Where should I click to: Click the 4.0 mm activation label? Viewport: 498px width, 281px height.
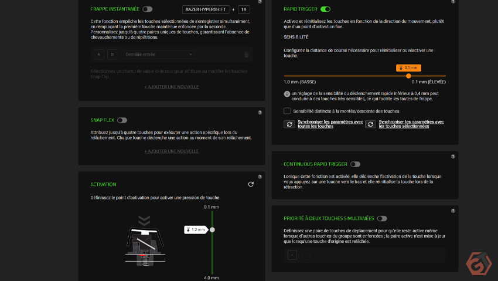[x=211, y=278]
